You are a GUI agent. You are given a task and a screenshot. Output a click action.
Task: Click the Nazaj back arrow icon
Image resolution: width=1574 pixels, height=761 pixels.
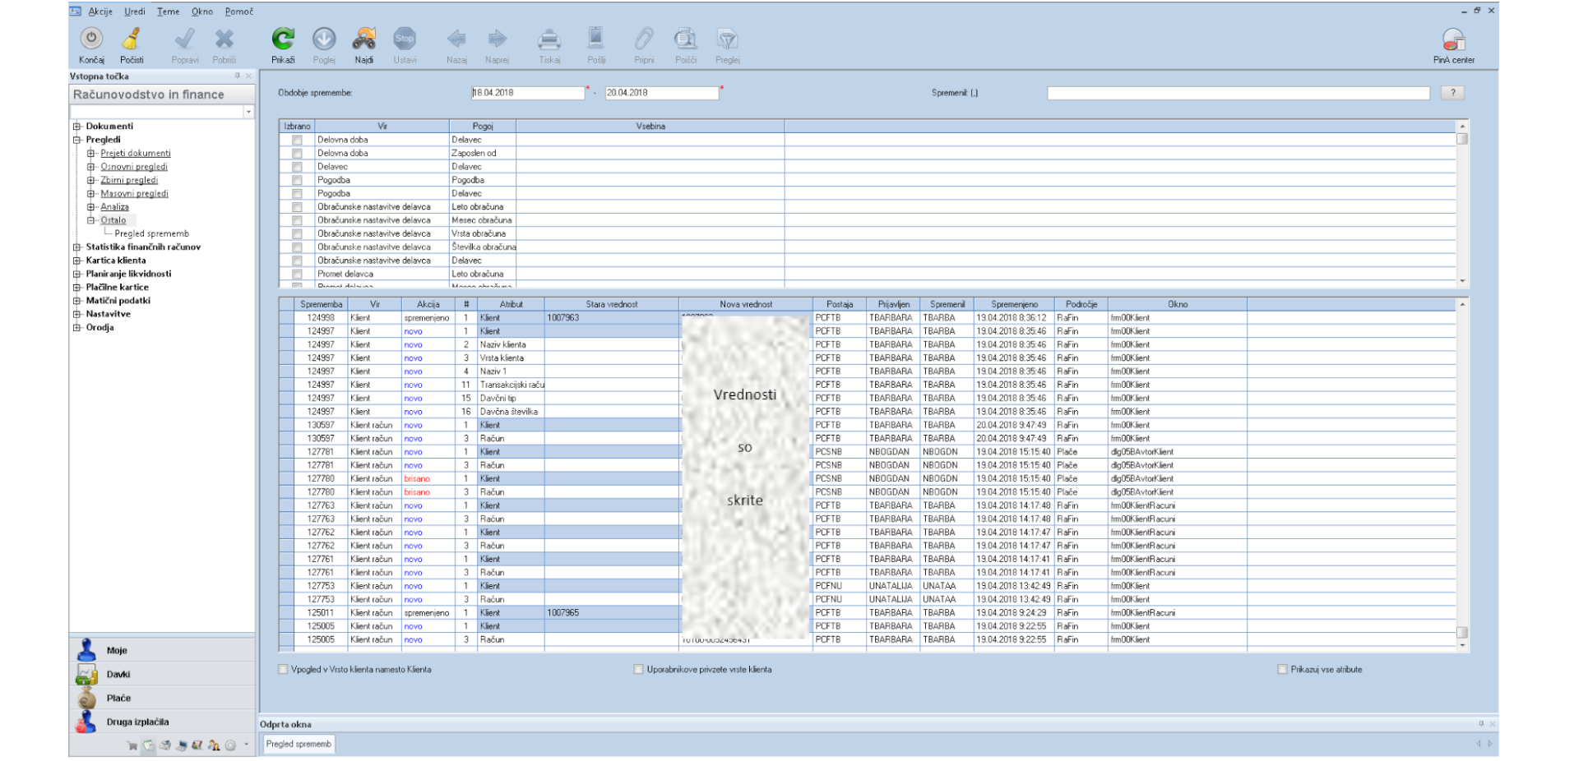456,39
